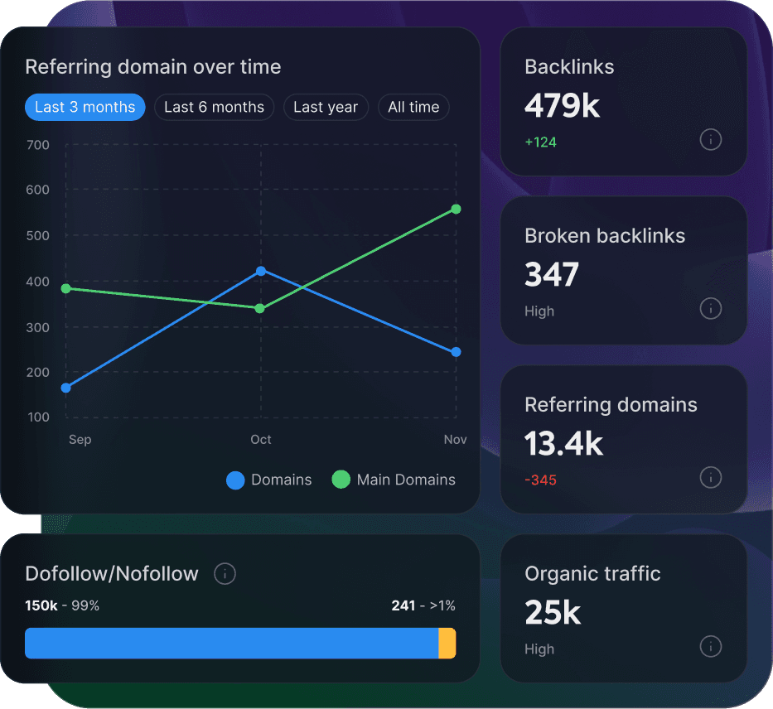
Task: Select the Last 3 months filter
Action: [85, 107]
